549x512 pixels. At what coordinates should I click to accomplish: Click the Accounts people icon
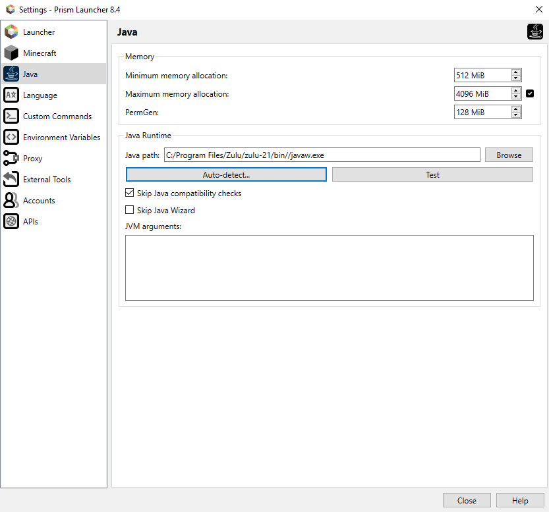11,201
